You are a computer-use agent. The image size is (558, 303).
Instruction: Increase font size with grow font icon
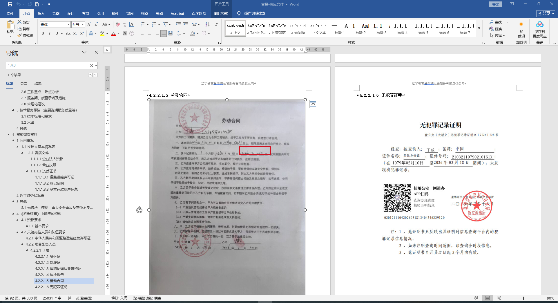pyautogui.click(x=89, y=24)
